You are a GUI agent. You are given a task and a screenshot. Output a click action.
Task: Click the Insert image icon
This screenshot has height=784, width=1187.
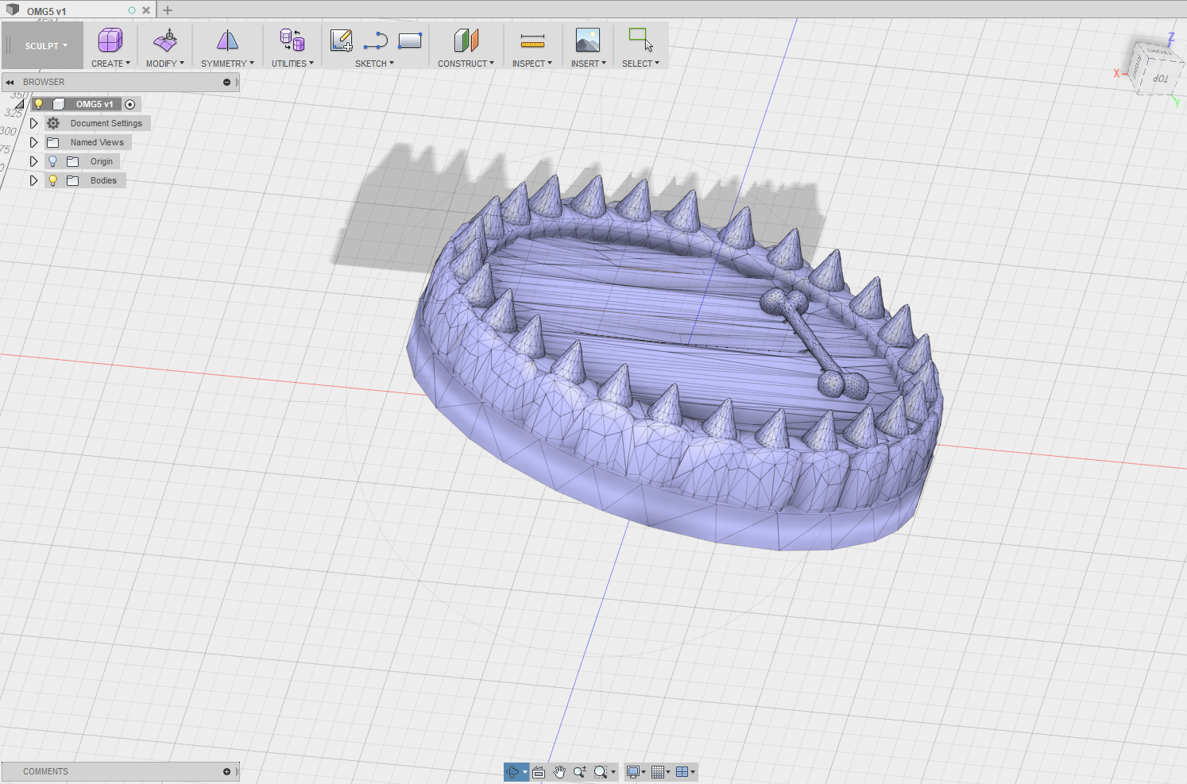coord(588,41)
